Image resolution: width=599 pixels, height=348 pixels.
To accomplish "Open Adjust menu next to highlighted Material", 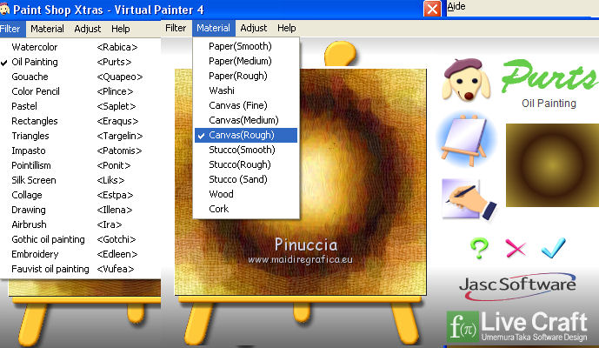I will (x=254, y=28).
